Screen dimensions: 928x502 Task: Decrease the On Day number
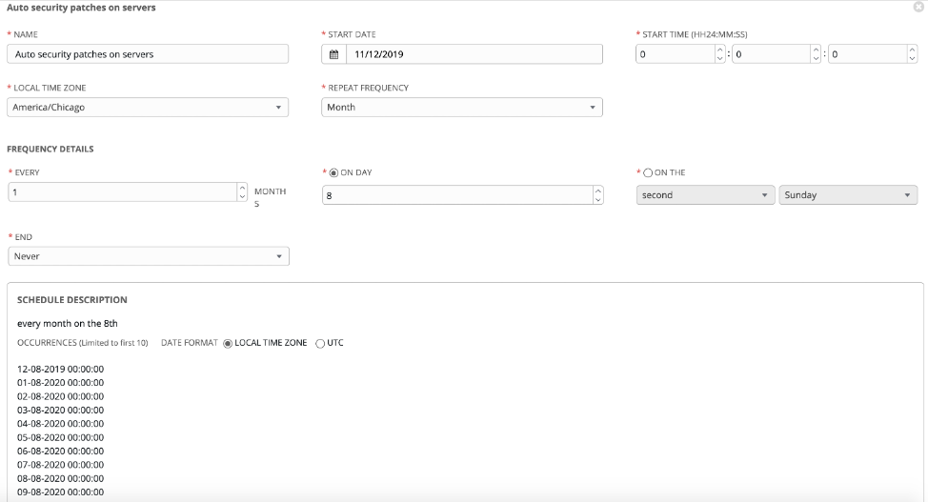597,199
